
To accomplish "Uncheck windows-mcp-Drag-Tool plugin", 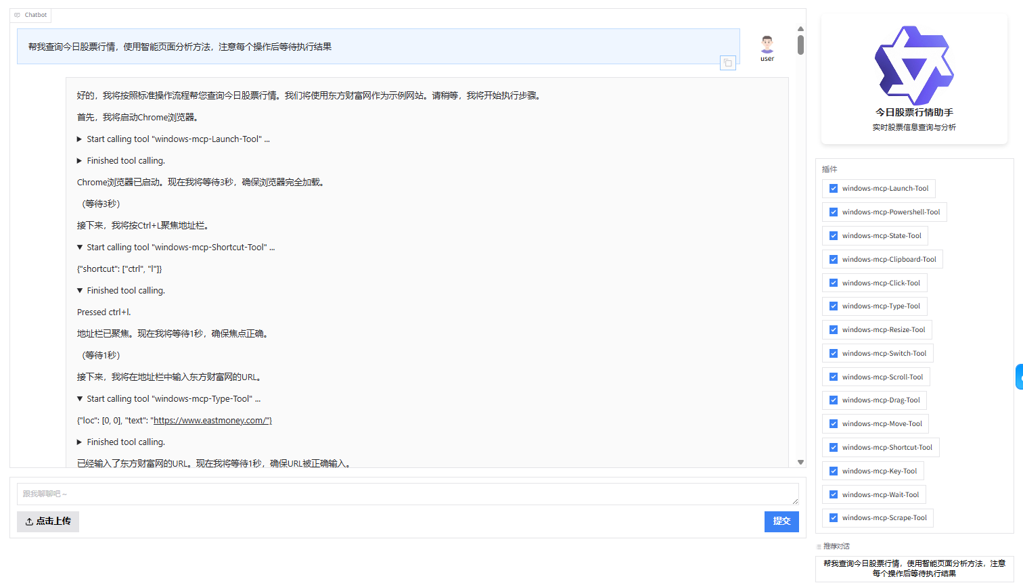I will (x=834, y=400).
